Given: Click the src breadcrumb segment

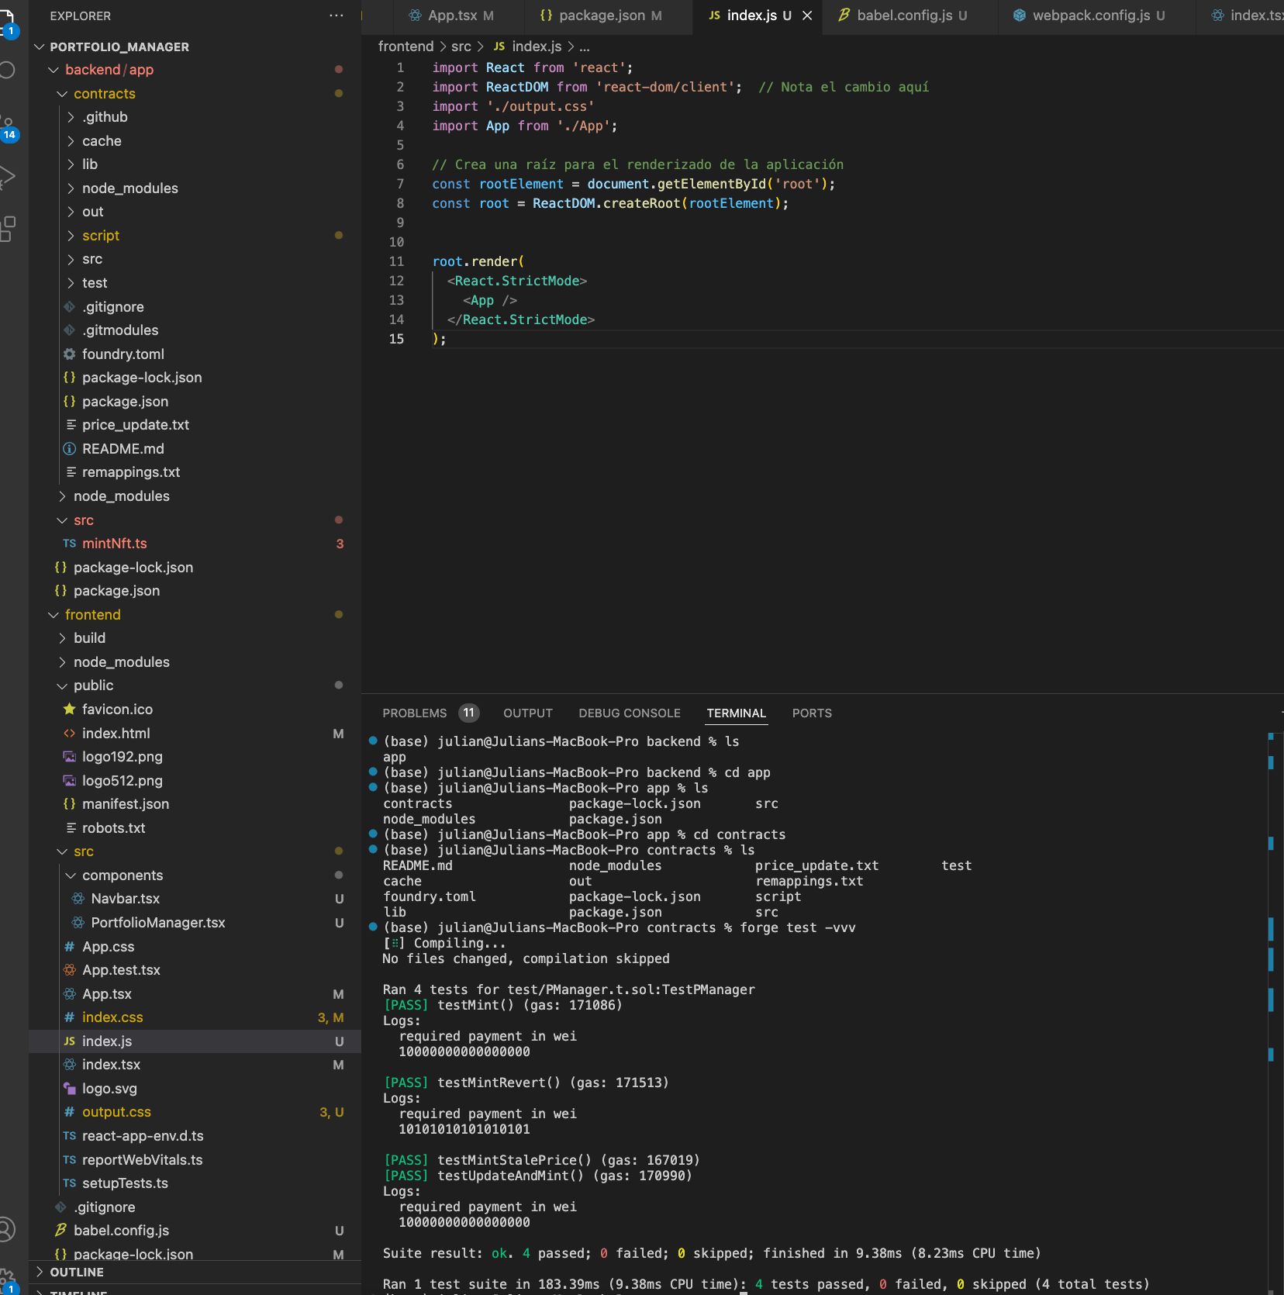Looking at the screenshot, I should click(461, 47).
